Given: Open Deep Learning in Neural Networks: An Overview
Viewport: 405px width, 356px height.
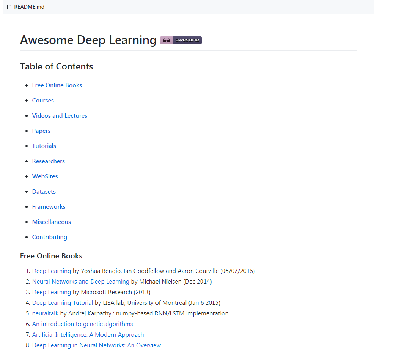Looking at the screenshot, I should pyautogui.click(x=96, y=345).
